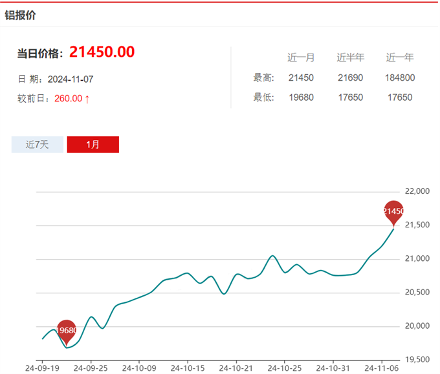Screen dimensions: 440x374
Task: Click the 184800 one-year high value
Action: click(x=400, y=78)
